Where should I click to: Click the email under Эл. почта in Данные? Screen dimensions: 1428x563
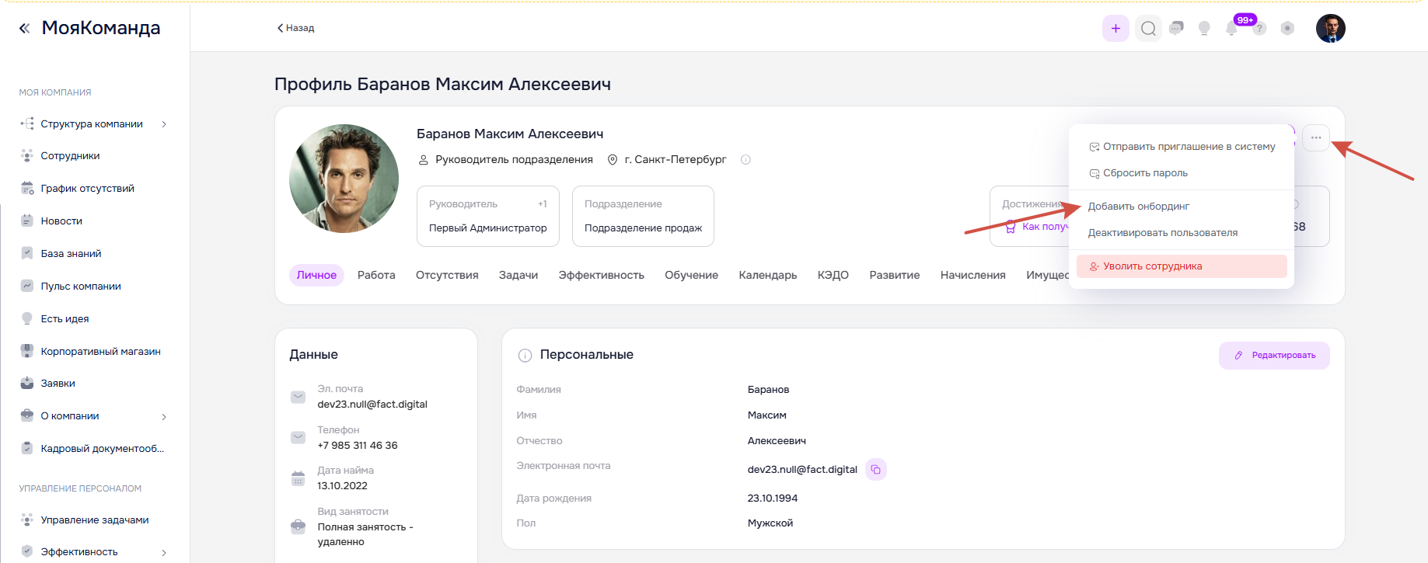372,405
